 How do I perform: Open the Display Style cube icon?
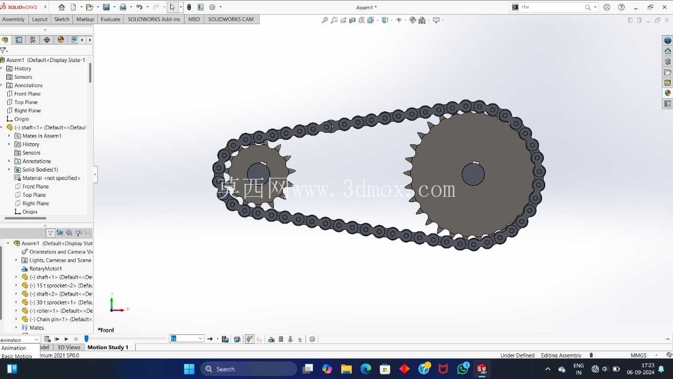(384, 20)
